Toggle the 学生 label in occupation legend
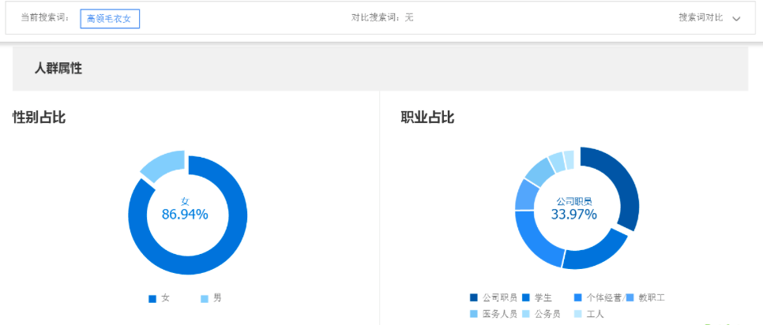This screenshot has height=325, width=763. (x=543, y=297)
